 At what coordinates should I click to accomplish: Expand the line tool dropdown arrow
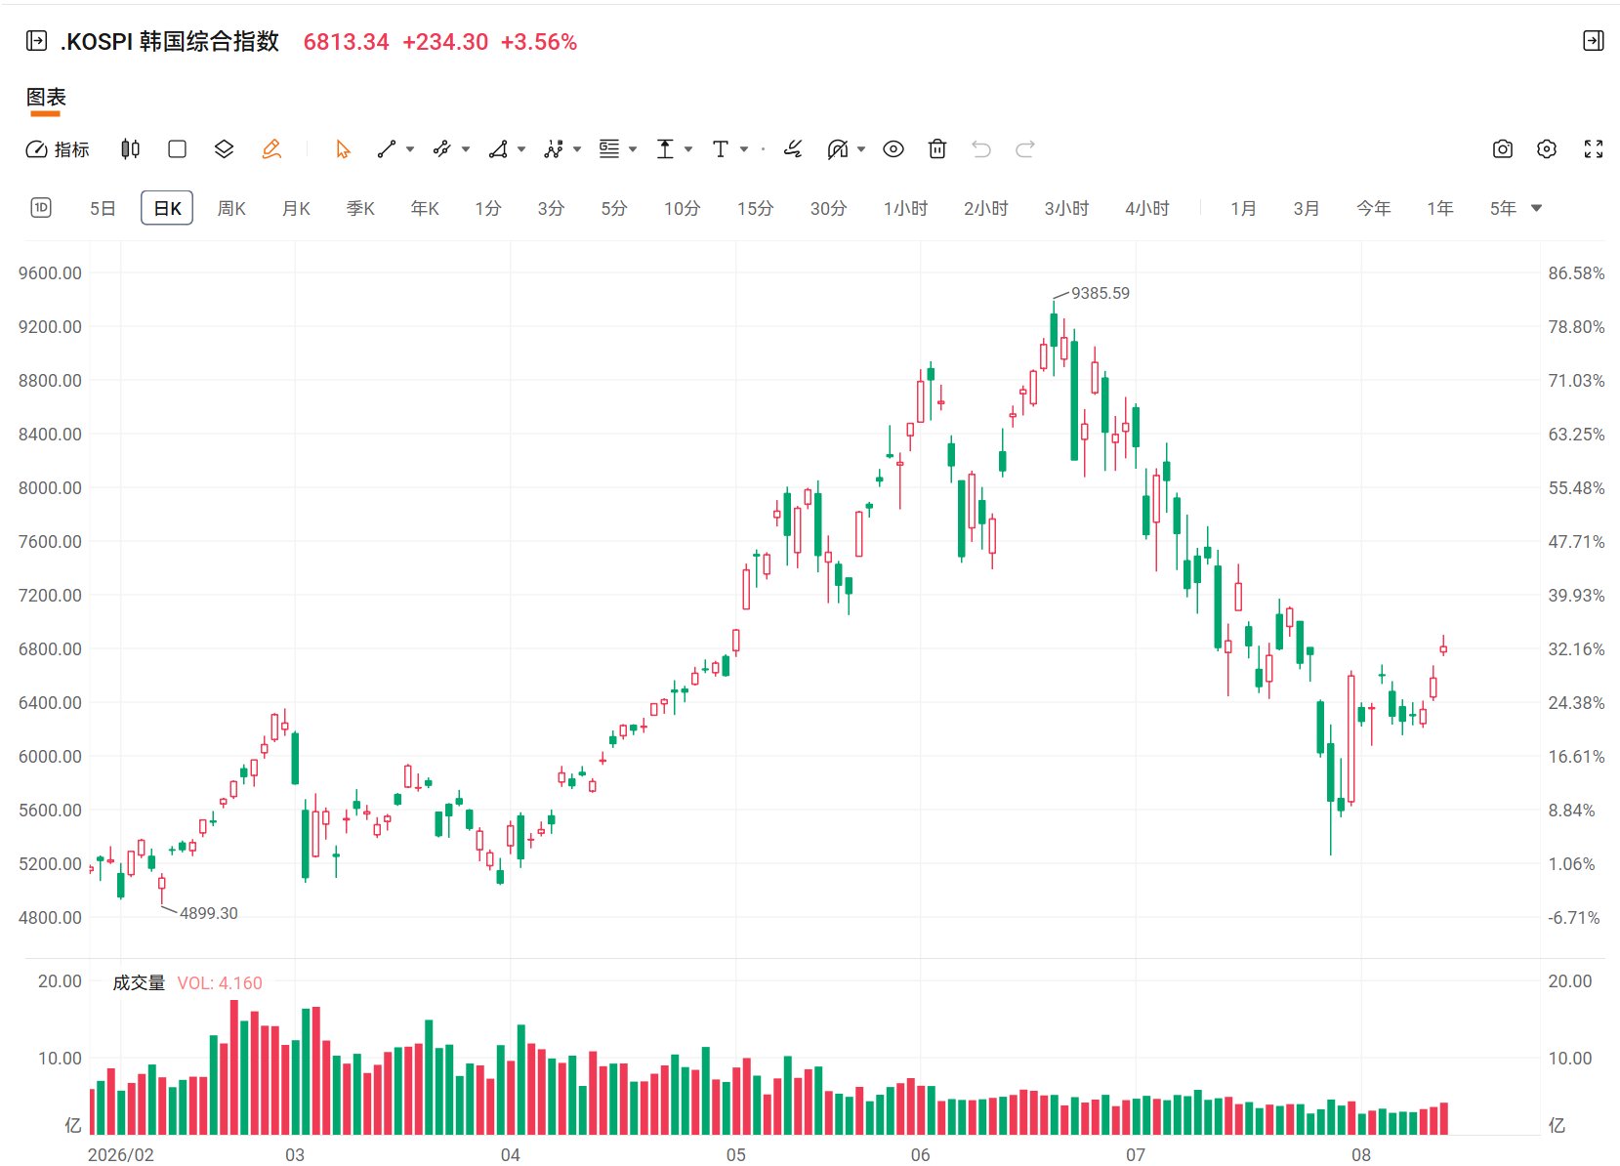(410, 149)
